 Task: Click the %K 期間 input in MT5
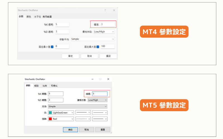tap(55, 94)
